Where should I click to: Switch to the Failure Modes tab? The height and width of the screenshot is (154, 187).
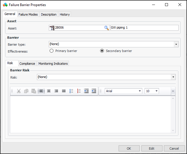pyautogui.click(x=28, y=14)
